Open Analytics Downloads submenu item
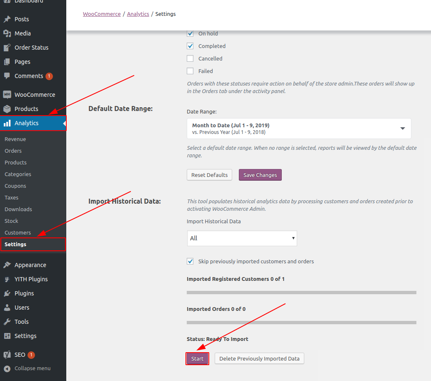 click(18, 209)
